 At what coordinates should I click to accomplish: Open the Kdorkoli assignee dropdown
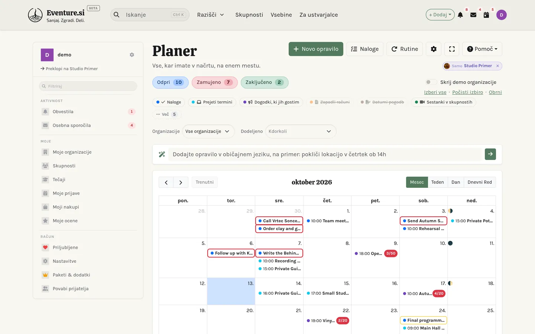(301, 131)
